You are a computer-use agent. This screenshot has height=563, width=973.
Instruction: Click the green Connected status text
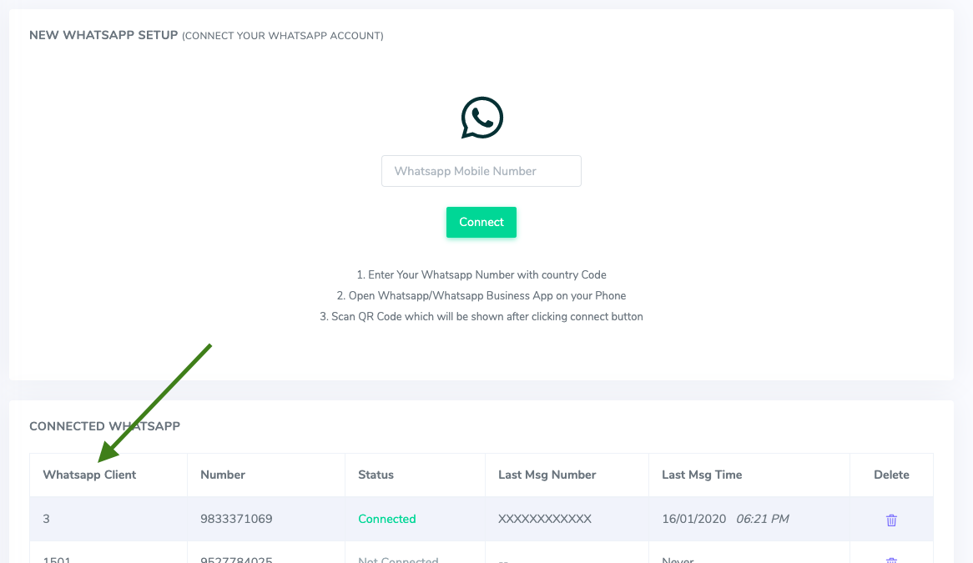[387, 519]
